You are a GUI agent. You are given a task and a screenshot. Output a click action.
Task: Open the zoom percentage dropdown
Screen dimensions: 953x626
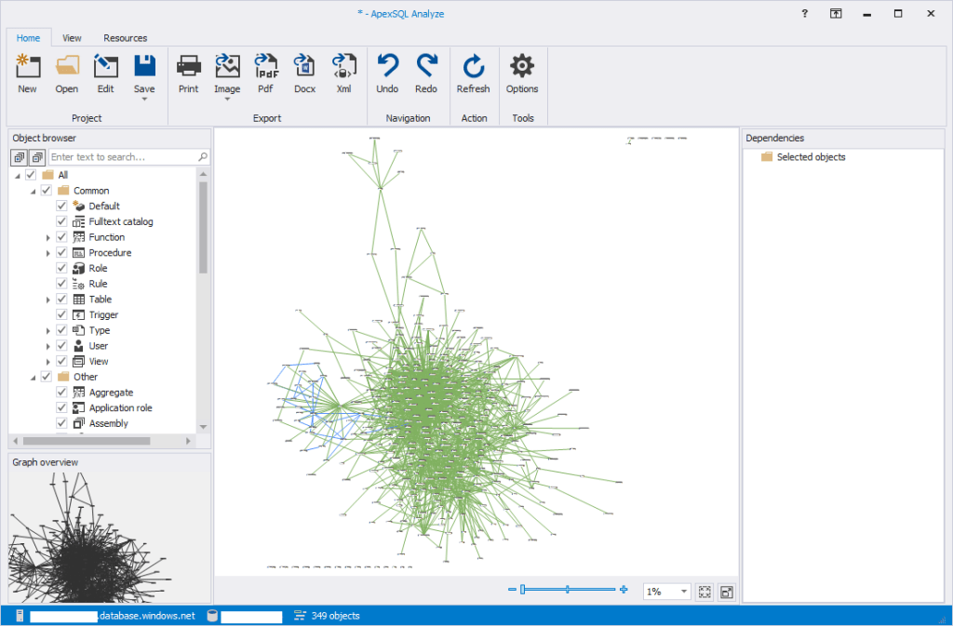[x=685, y=592]
